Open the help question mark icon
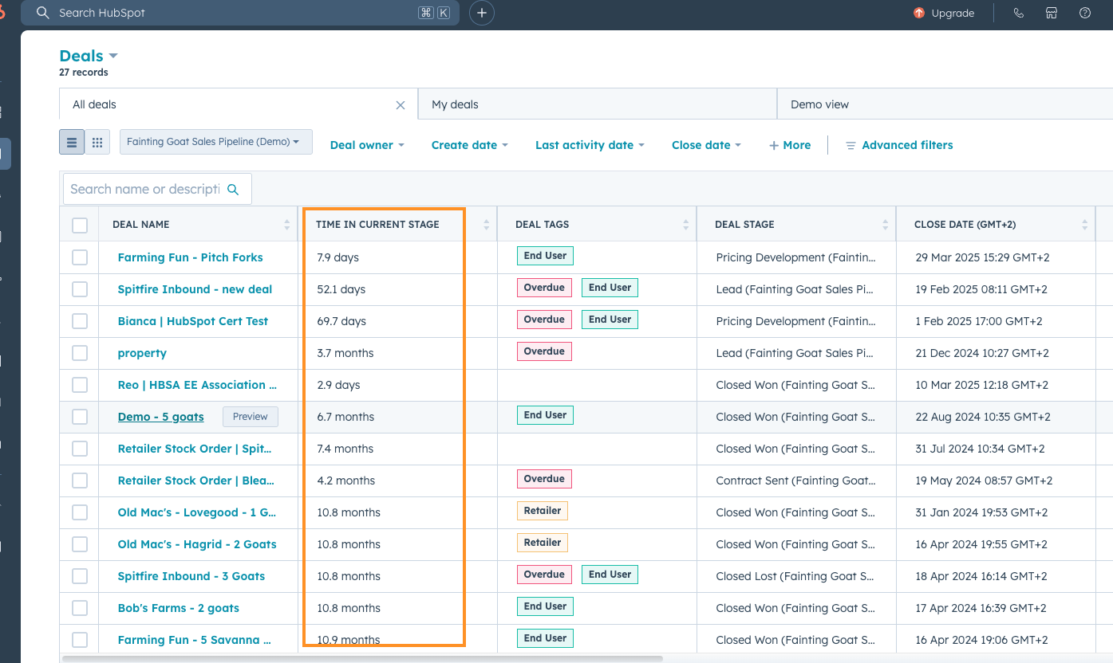This screenshot has height=663, width=1113. pyautogui.click(x=1085, y=13)
